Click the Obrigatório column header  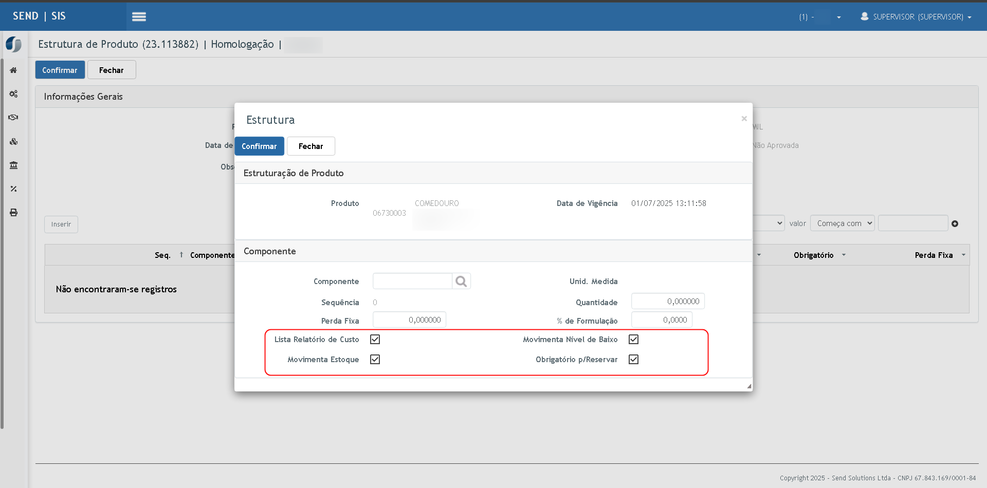click(813, 255)
